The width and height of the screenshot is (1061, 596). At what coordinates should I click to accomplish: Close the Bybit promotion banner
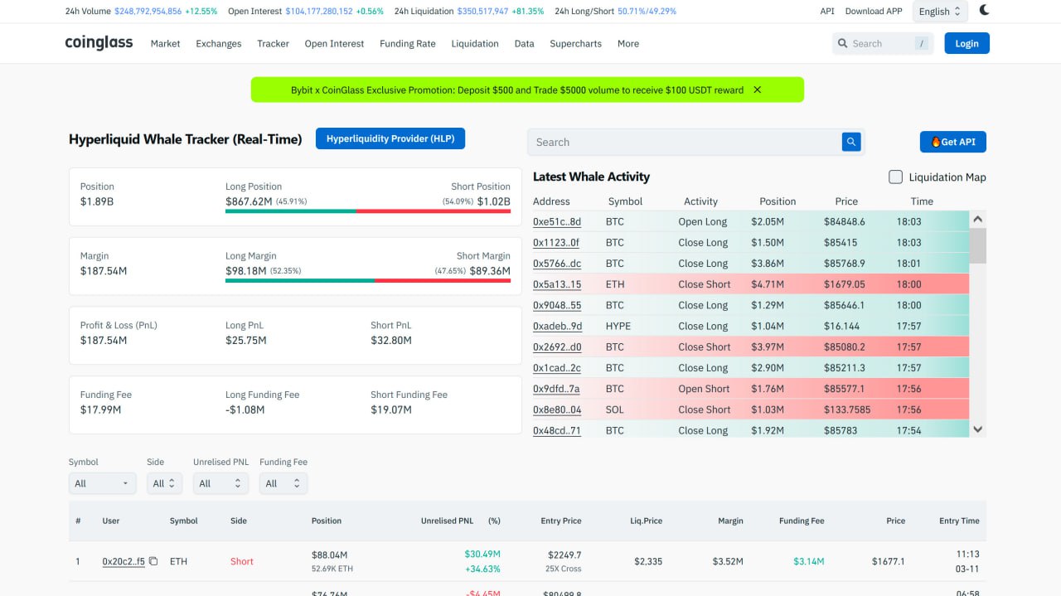click(x=757, y=90)
